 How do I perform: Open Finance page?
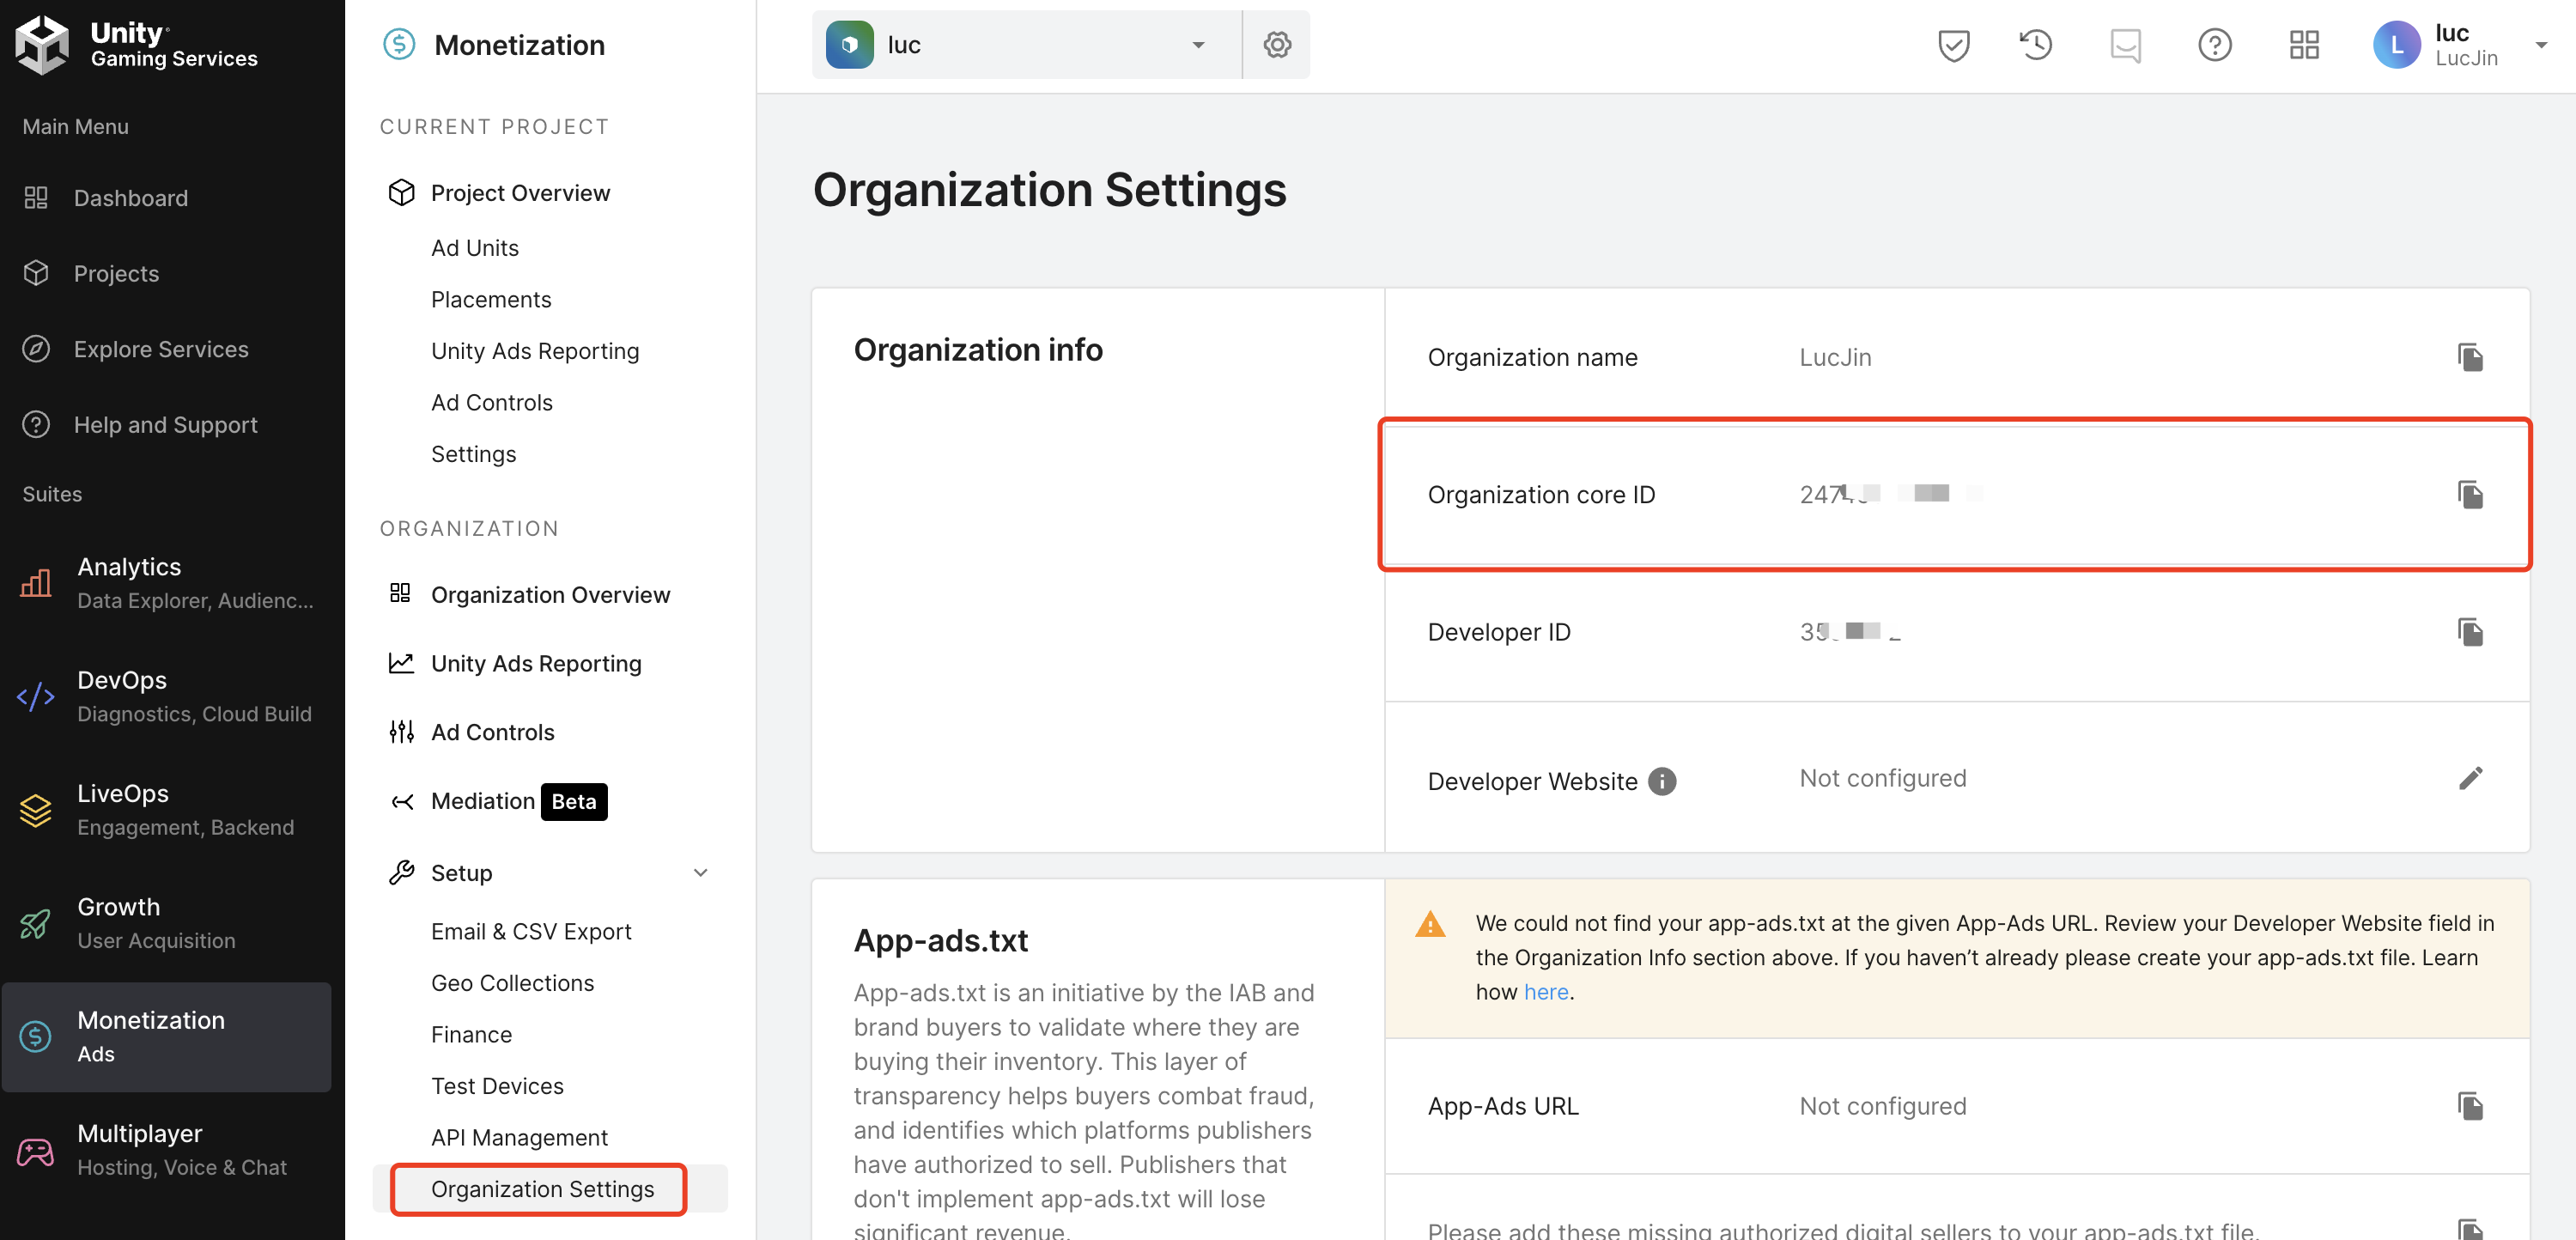[471, 1035]
